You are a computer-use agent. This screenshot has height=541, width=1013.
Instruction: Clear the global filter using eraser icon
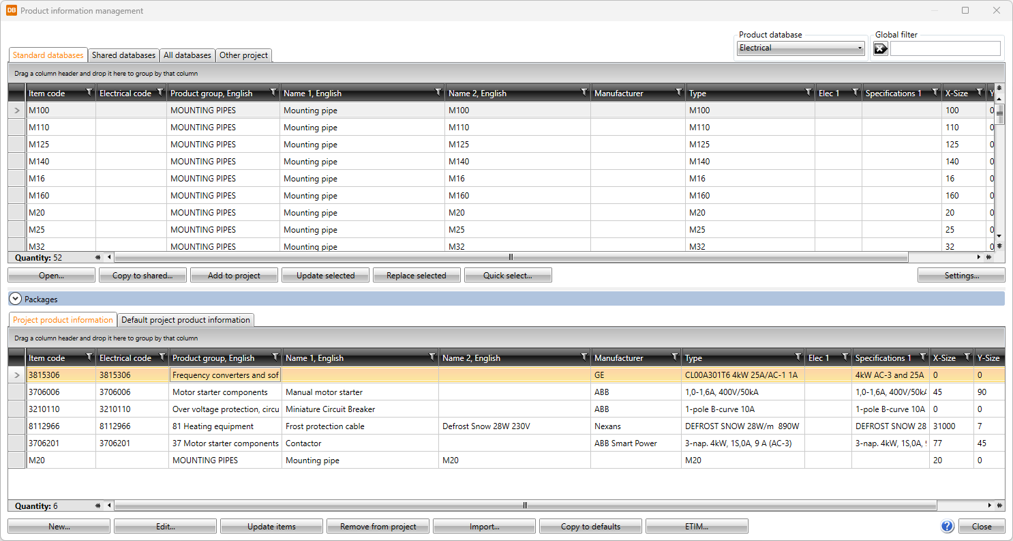[x=881, y=48]
